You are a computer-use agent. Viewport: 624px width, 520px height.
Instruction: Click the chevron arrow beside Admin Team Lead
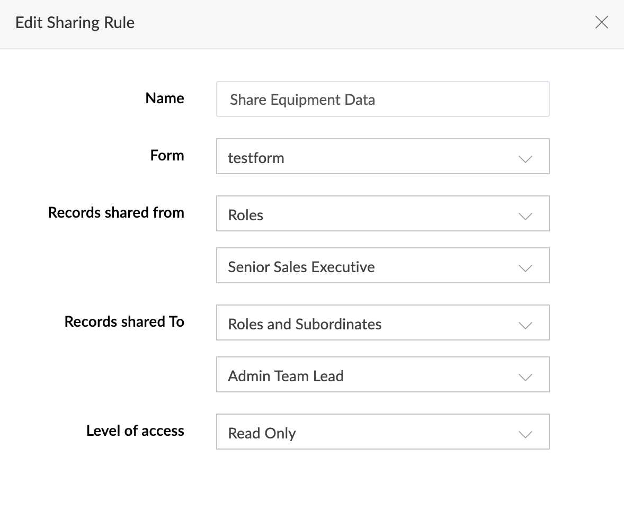pyautogui.click(x=525, y=376)
